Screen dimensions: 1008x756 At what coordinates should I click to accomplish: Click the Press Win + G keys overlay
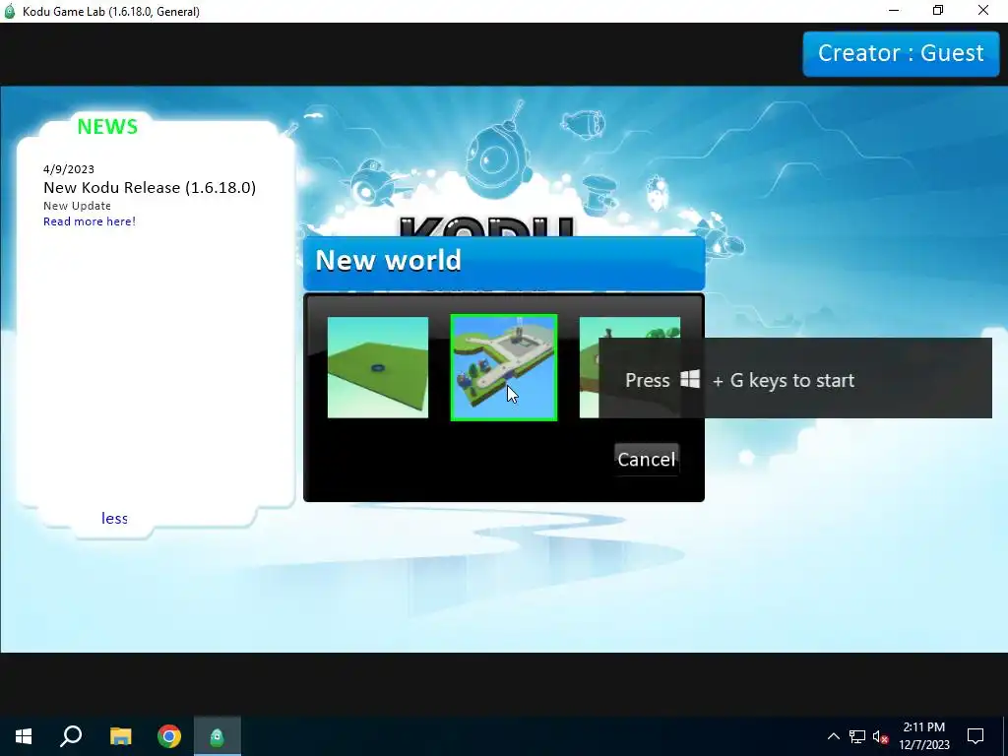pyautogui.click(x=795, y=378)
